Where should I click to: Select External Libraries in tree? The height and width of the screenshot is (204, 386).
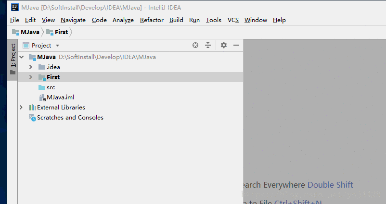(130, 107)
